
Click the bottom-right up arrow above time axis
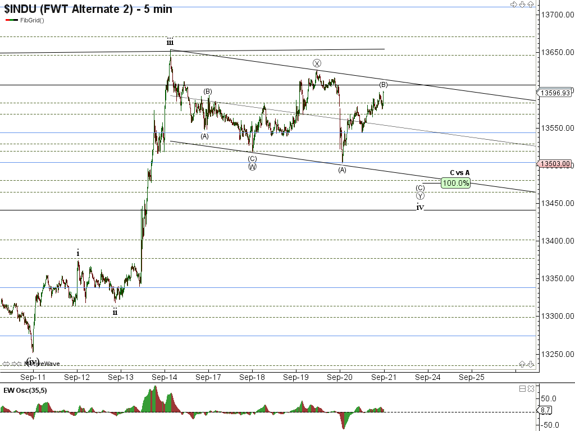(522, 364)
